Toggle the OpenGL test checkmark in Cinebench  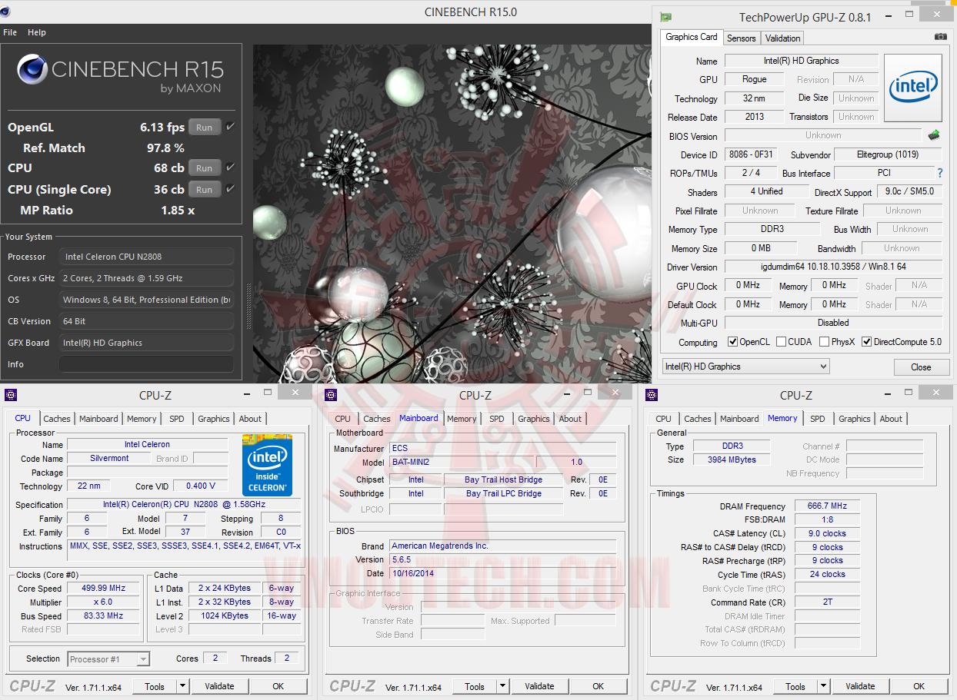(230, 127)
